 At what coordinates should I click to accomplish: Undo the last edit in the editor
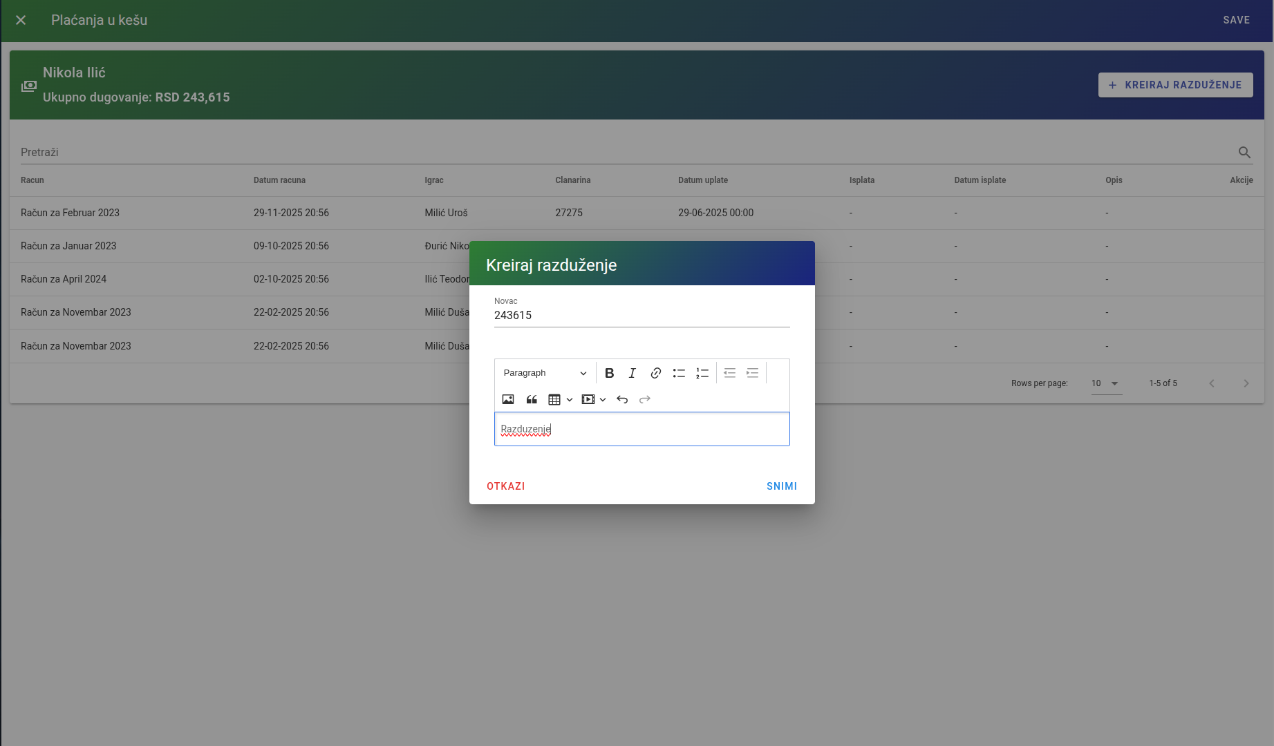tap(622, 399)
